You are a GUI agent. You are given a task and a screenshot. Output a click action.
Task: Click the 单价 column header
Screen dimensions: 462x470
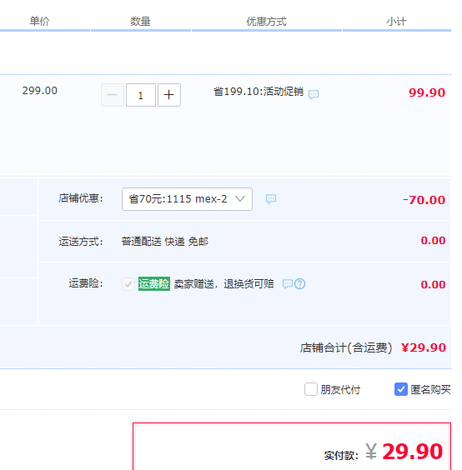[39, 21]
